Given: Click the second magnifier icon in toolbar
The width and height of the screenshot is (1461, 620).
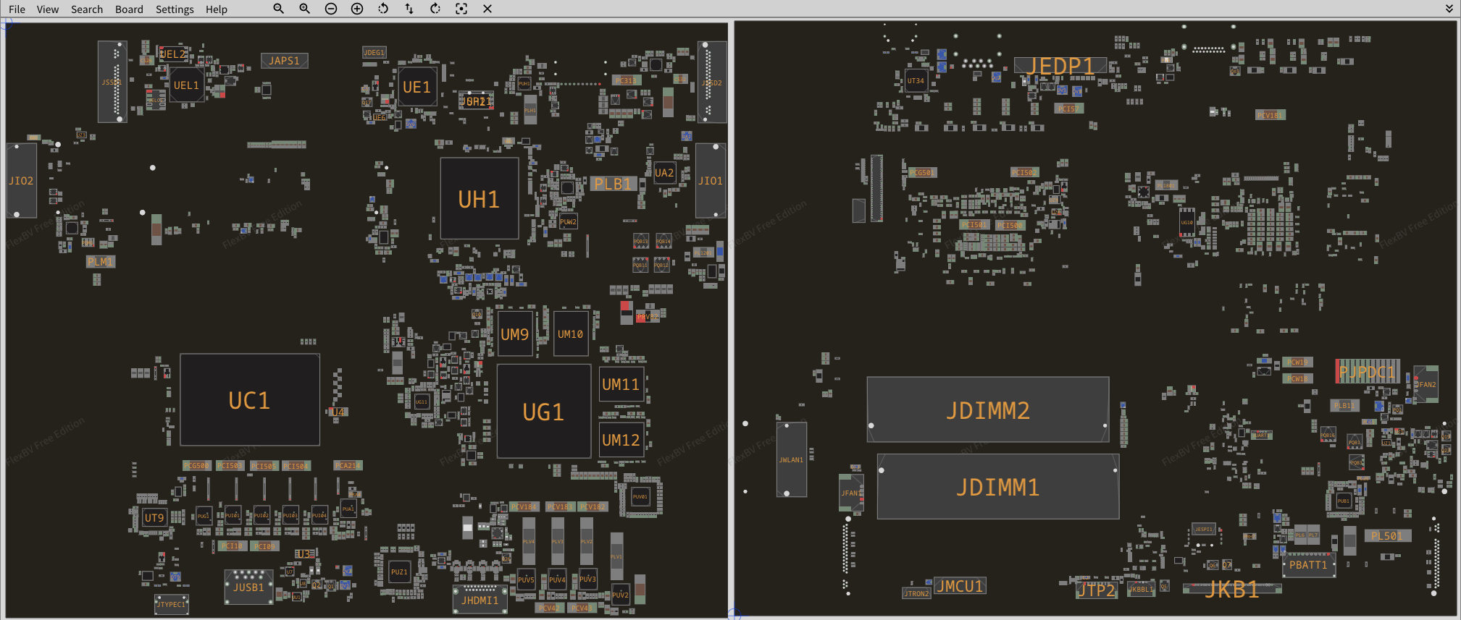Looking at the screenshot, I should 304,9.
